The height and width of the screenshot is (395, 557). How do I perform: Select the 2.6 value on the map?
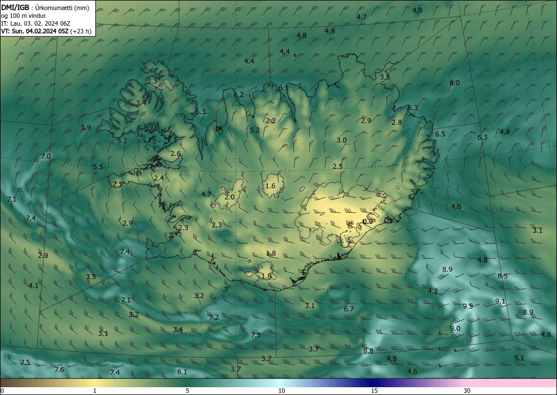(175, 154)
